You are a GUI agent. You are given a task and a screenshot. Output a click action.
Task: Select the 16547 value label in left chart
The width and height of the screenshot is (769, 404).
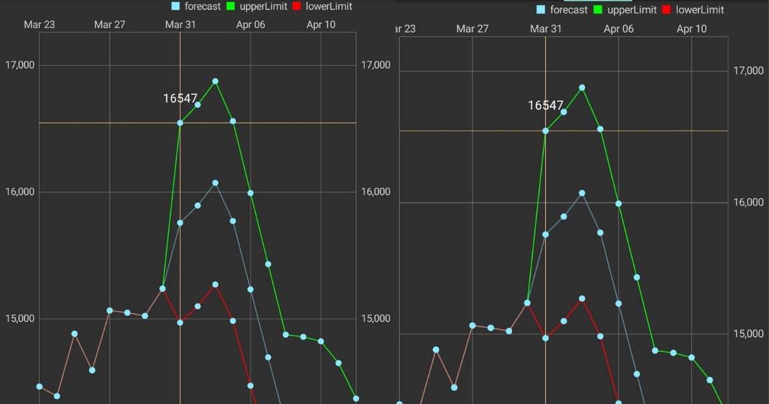tap(180, 98)
